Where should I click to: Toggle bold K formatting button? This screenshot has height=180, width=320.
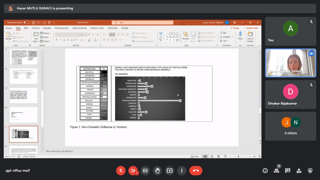[x=57, y=40]
